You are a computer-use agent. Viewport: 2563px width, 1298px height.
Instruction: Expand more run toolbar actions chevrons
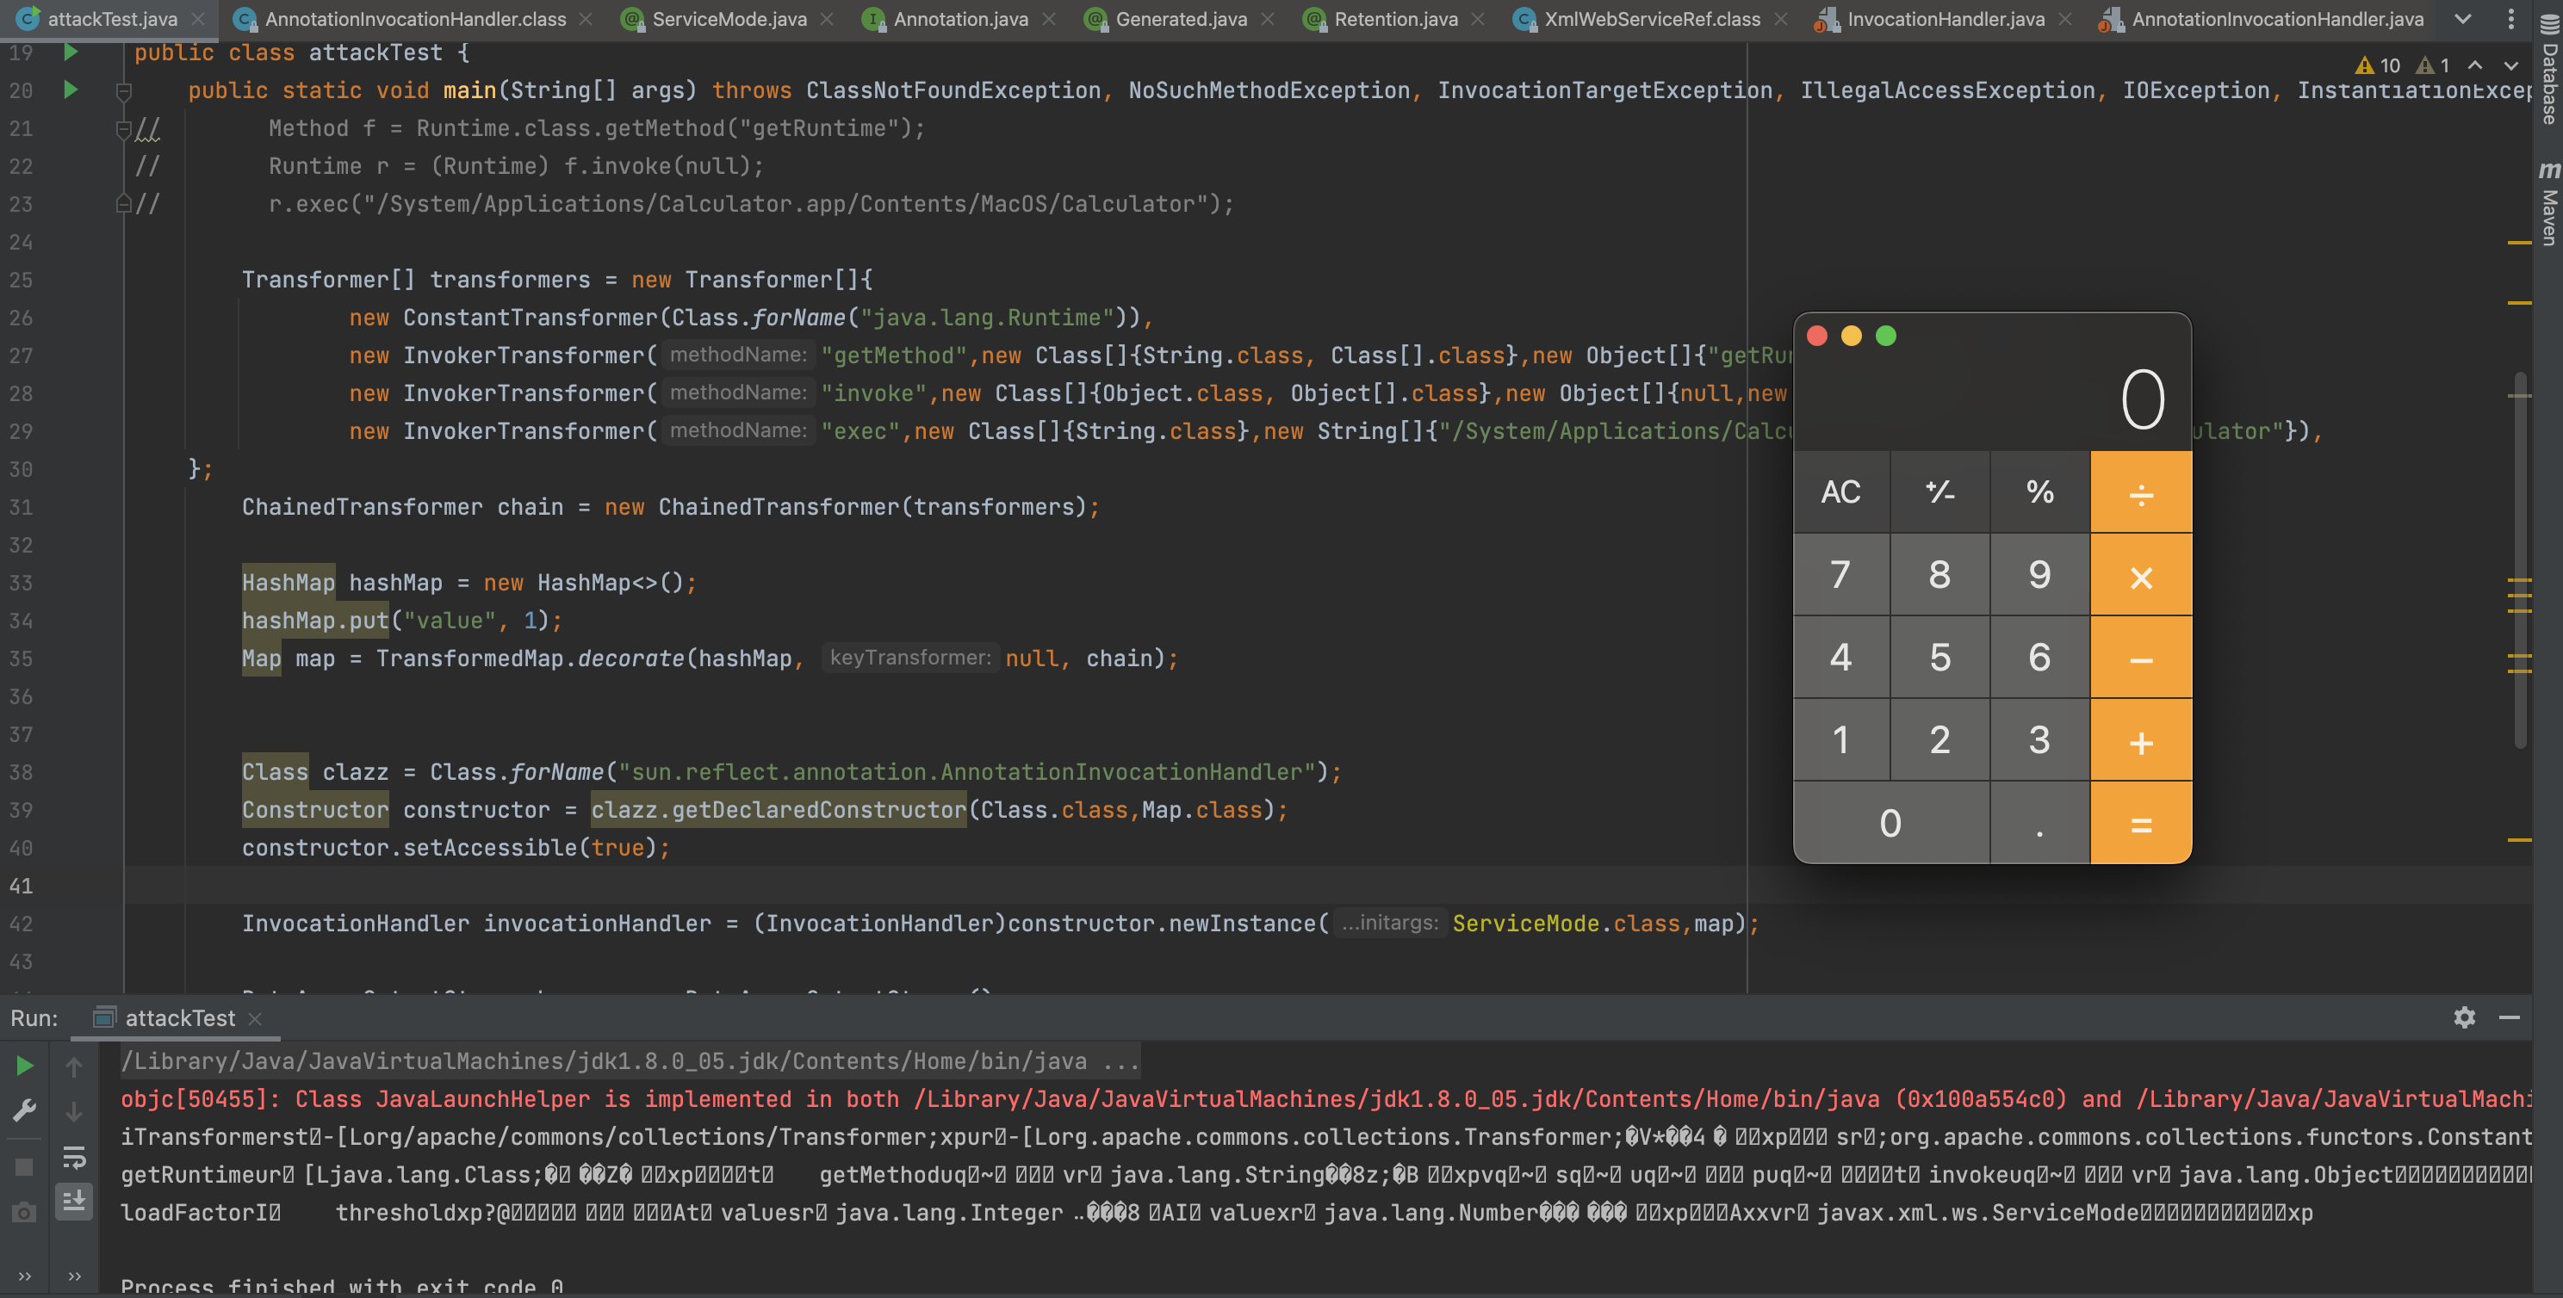point(73,1276)
